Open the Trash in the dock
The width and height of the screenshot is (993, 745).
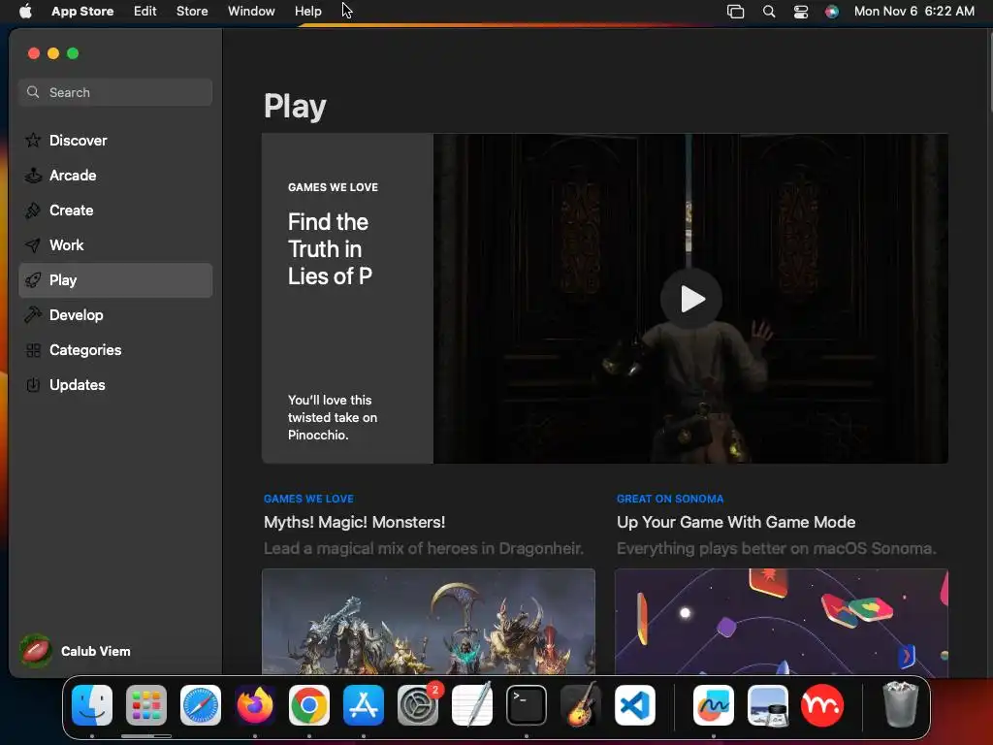click(900, 705)
